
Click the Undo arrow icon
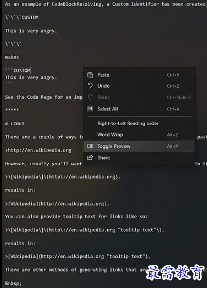(90, 86)
